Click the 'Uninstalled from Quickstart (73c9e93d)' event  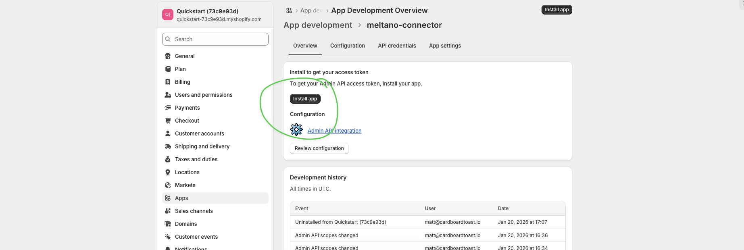pos(341,222)
